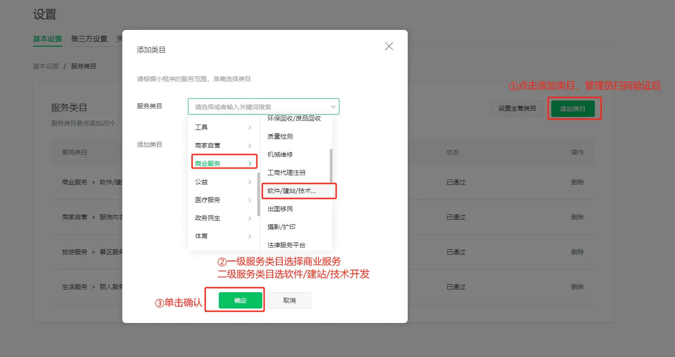Screen dimensions: 675x357
Task: Expand the 医疗服务 category arrow
Action: (250, 200)
